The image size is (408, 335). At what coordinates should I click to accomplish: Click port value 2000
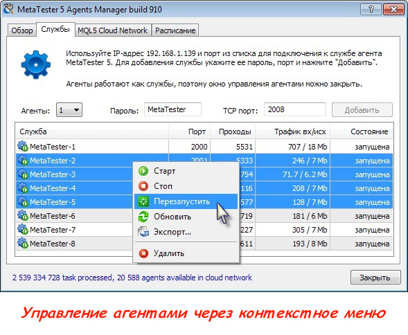[199, 147]
